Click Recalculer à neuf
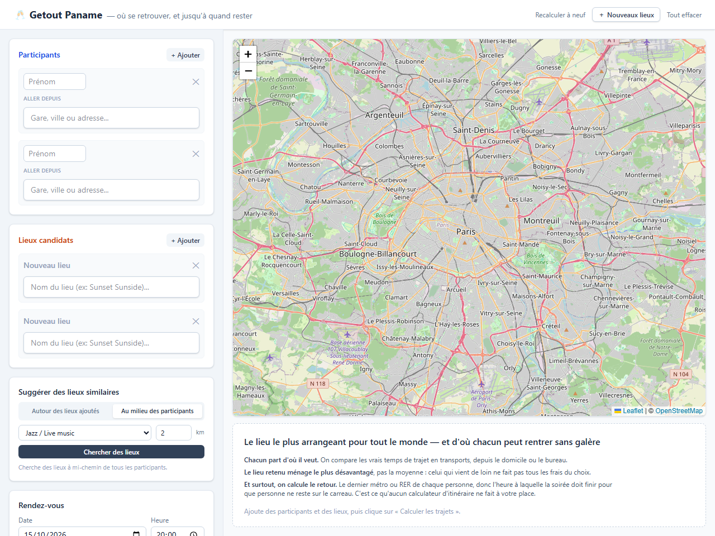Viewport: 715px width, 536px height. [x=560, y=15]
